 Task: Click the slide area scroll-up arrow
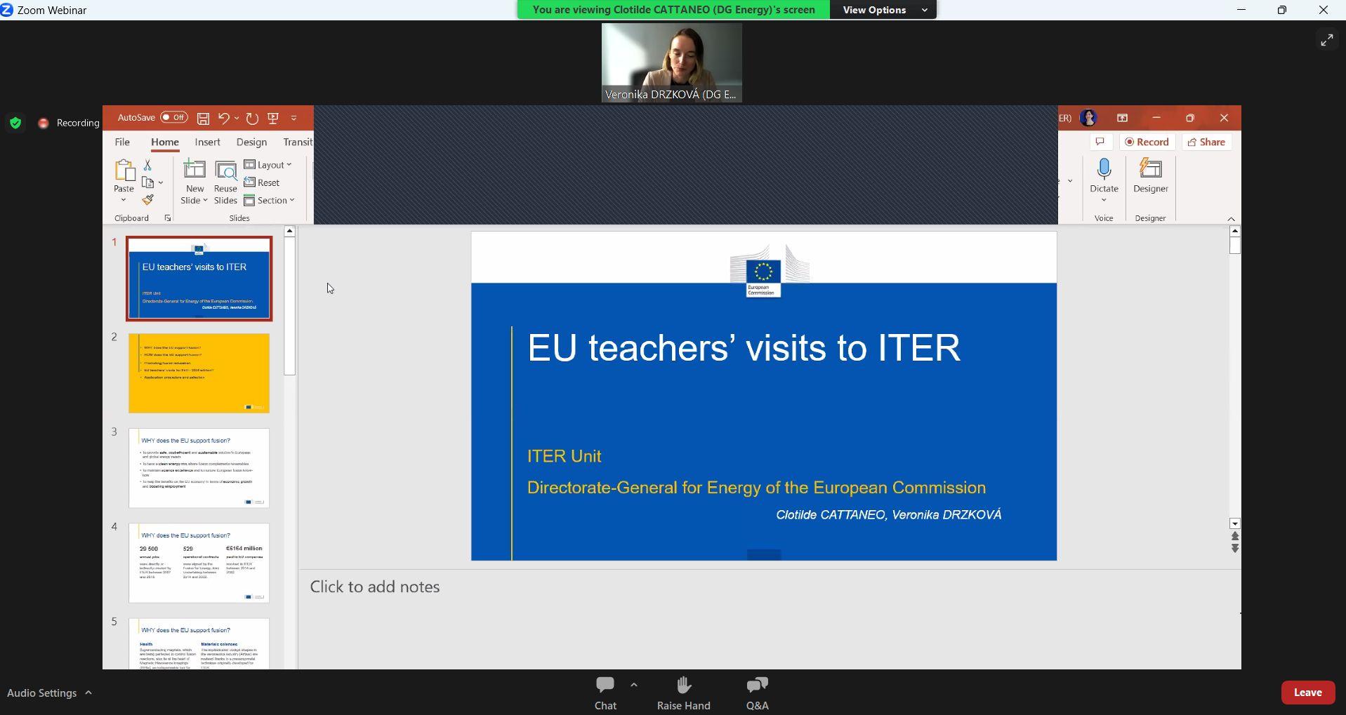[x=1235, y=231]
